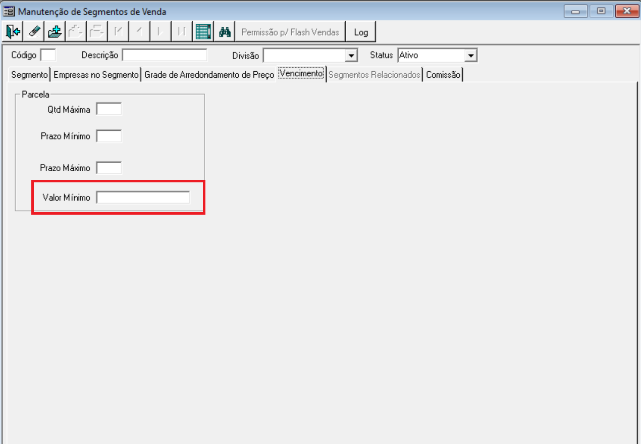Click the binoculars search icon

pos(225,32)
